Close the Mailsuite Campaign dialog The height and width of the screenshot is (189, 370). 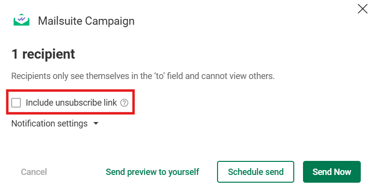click(x=362, y=9)
